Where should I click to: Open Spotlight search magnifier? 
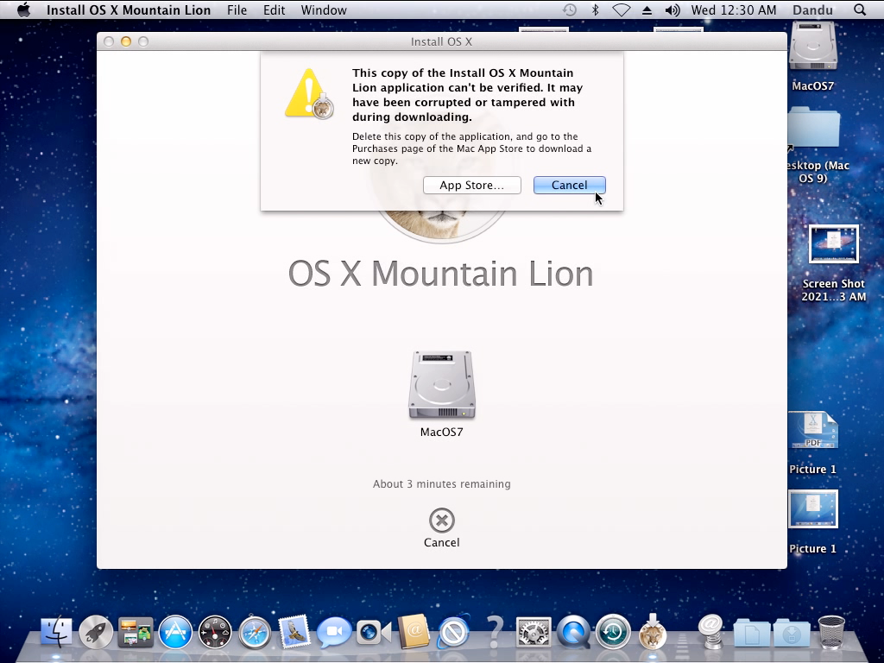coord(859,10)
